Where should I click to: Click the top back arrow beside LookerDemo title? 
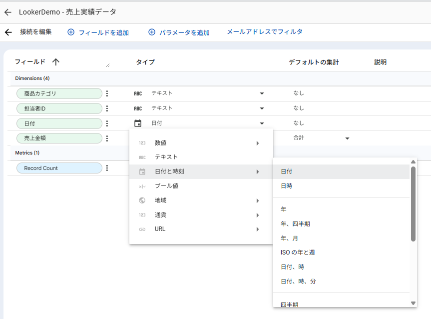tap(8, 12)
